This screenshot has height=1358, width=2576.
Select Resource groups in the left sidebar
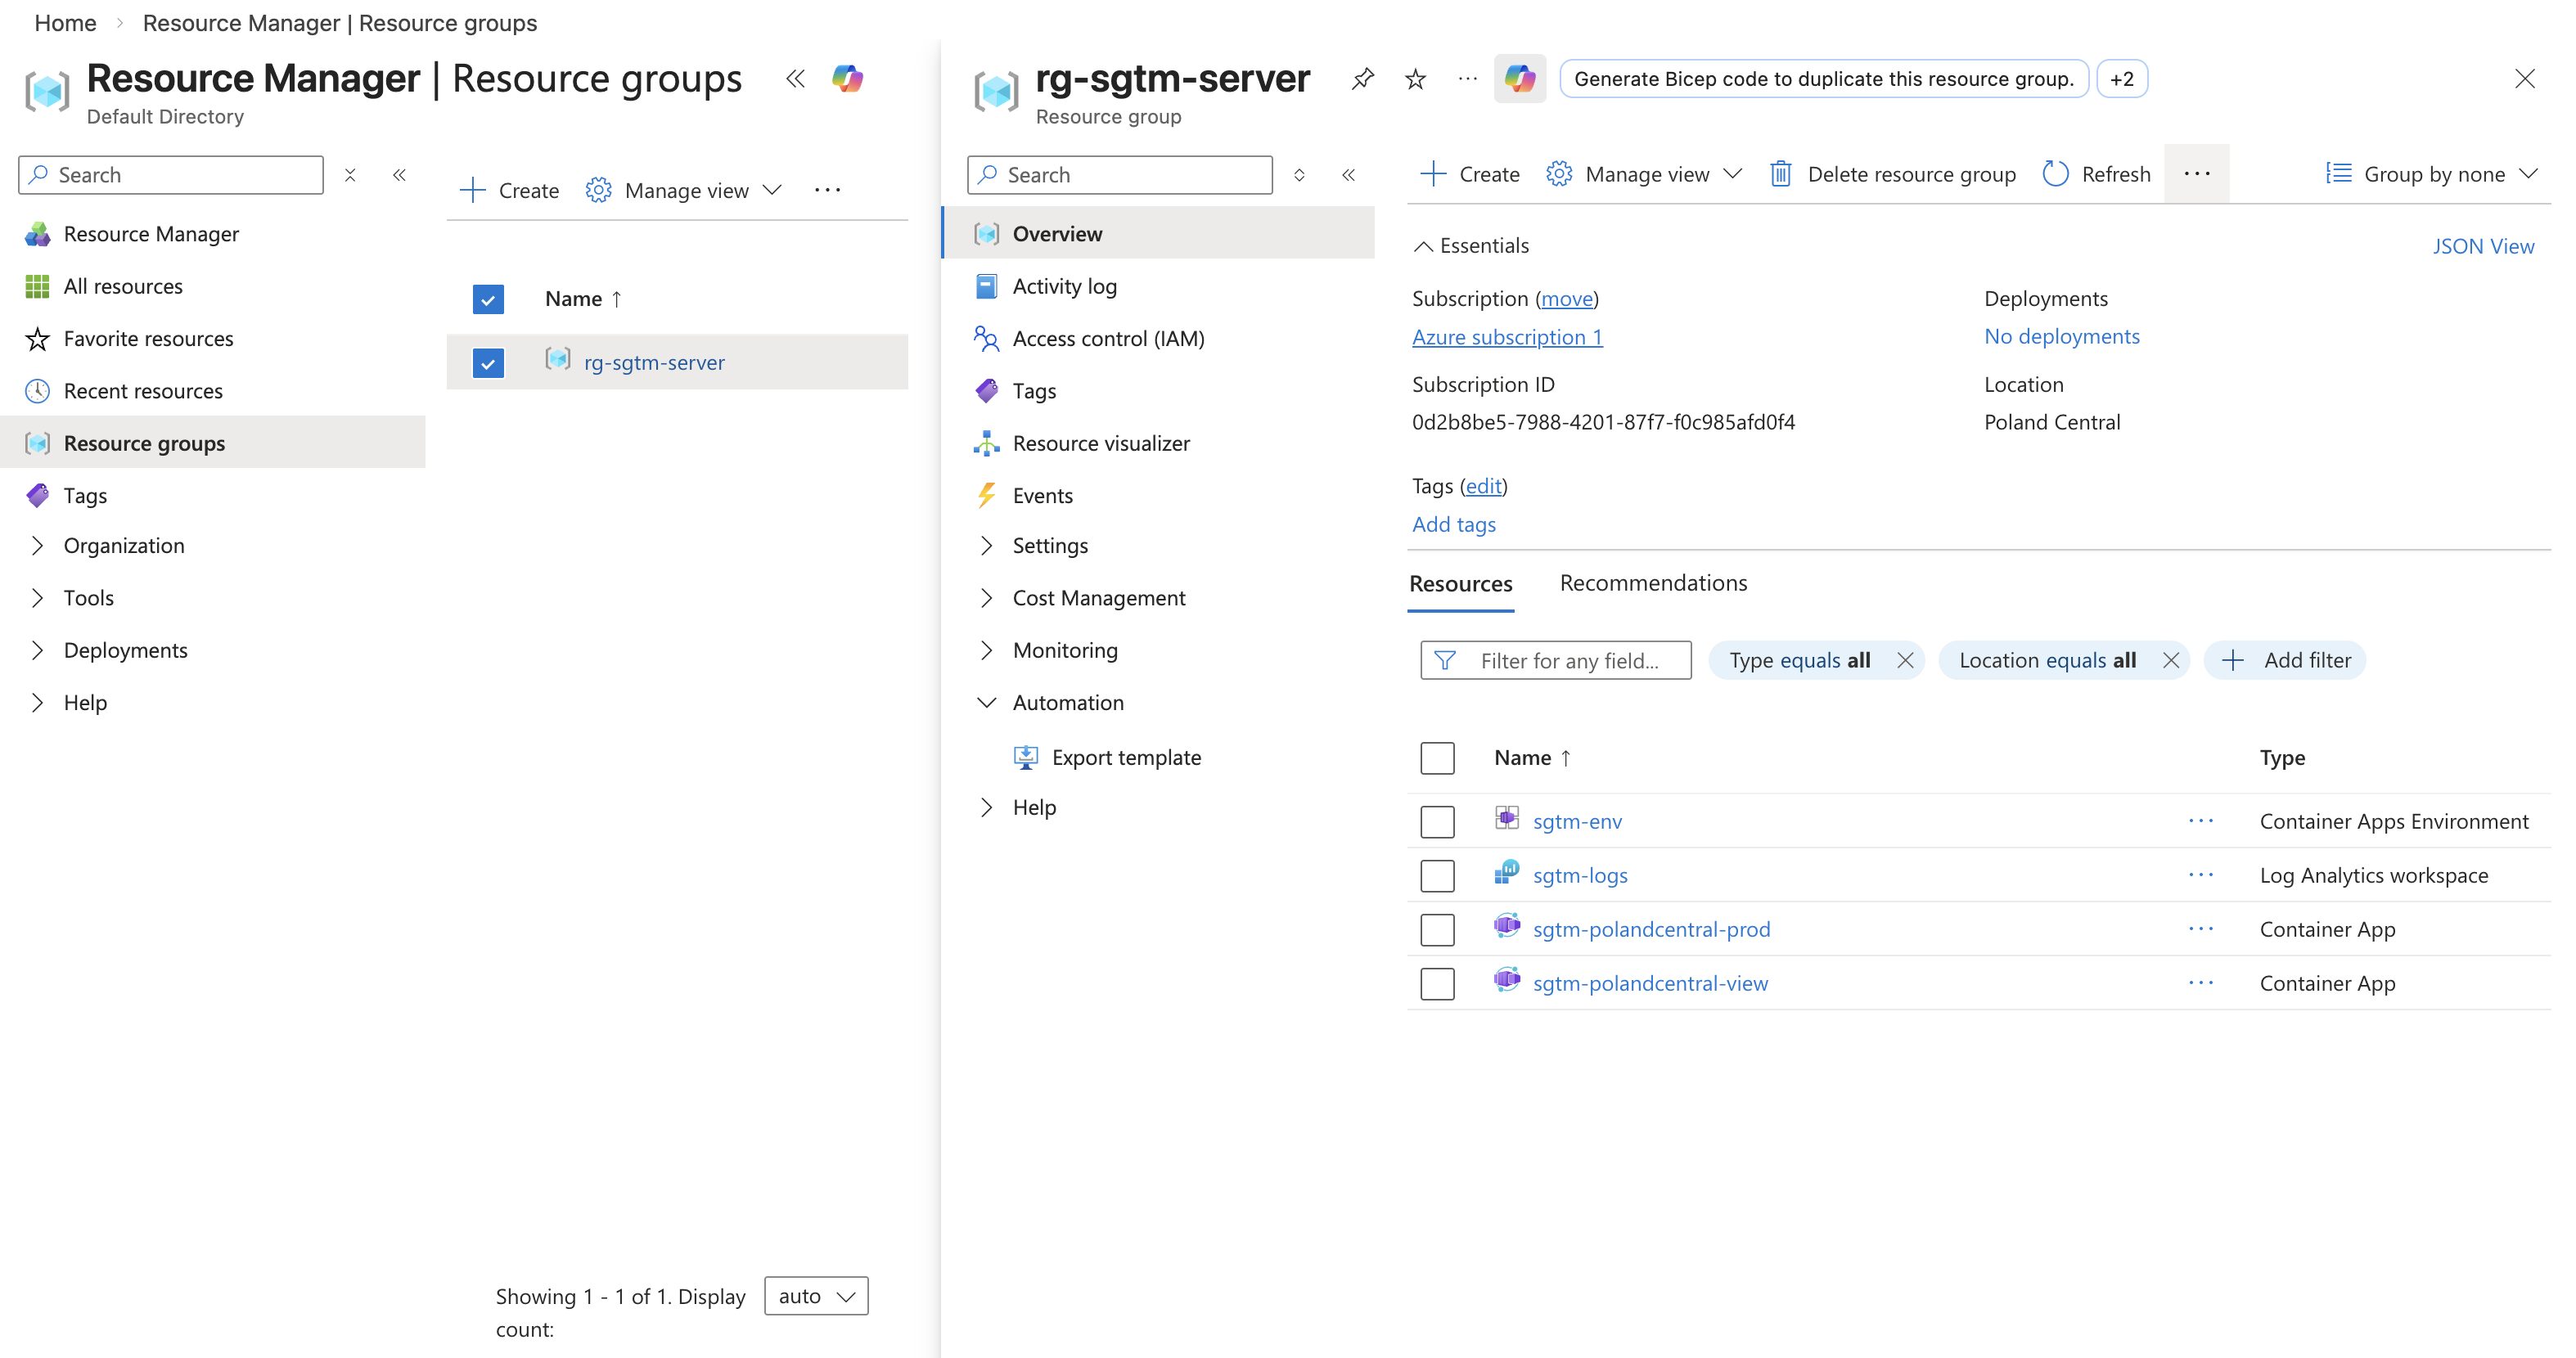144,443
